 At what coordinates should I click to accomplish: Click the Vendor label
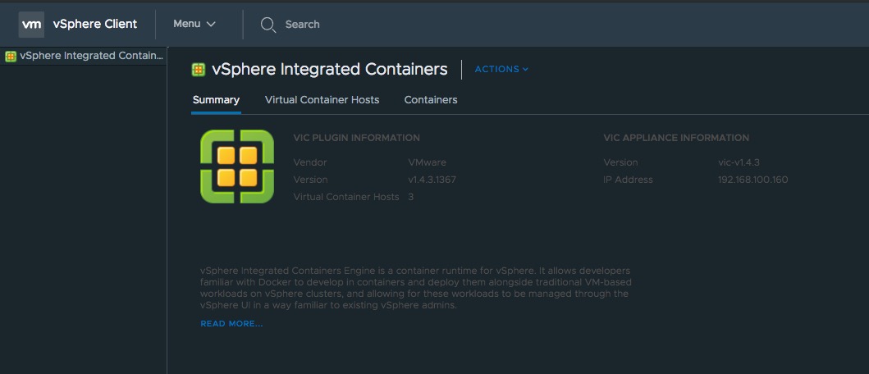[x=310, y=162]
